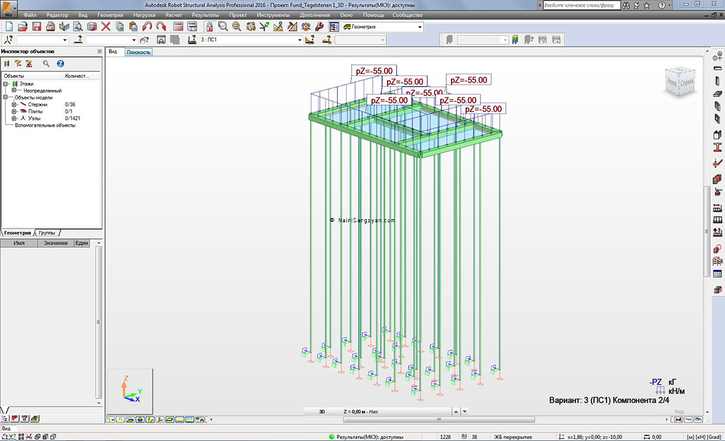Expand the Плиты tree node

14,111
